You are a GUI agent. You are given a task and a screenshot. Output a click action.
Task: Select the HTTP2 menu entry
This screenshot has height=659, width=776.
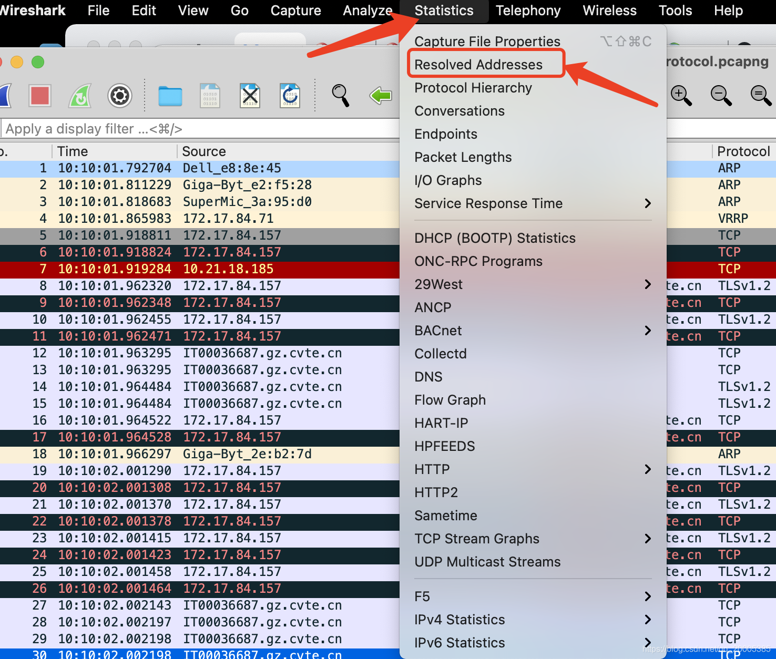point(533,492)
